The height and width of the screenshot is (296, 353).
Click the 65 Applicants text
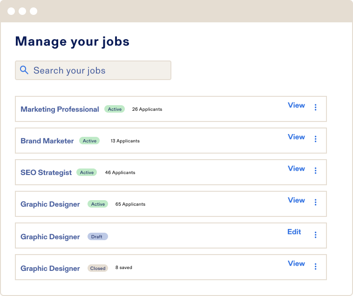coord(130,204)
